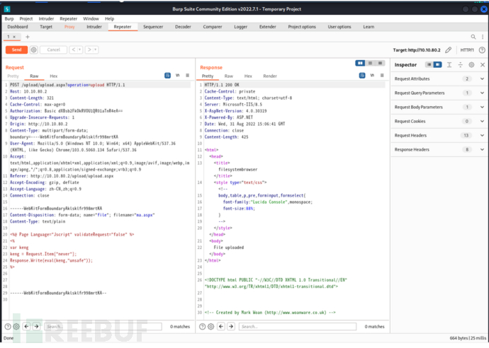Image resolution: width=489 pixels, height=348 pixels.
Task: Switch to the Decoder tab
Action: (x=183, y=27)
